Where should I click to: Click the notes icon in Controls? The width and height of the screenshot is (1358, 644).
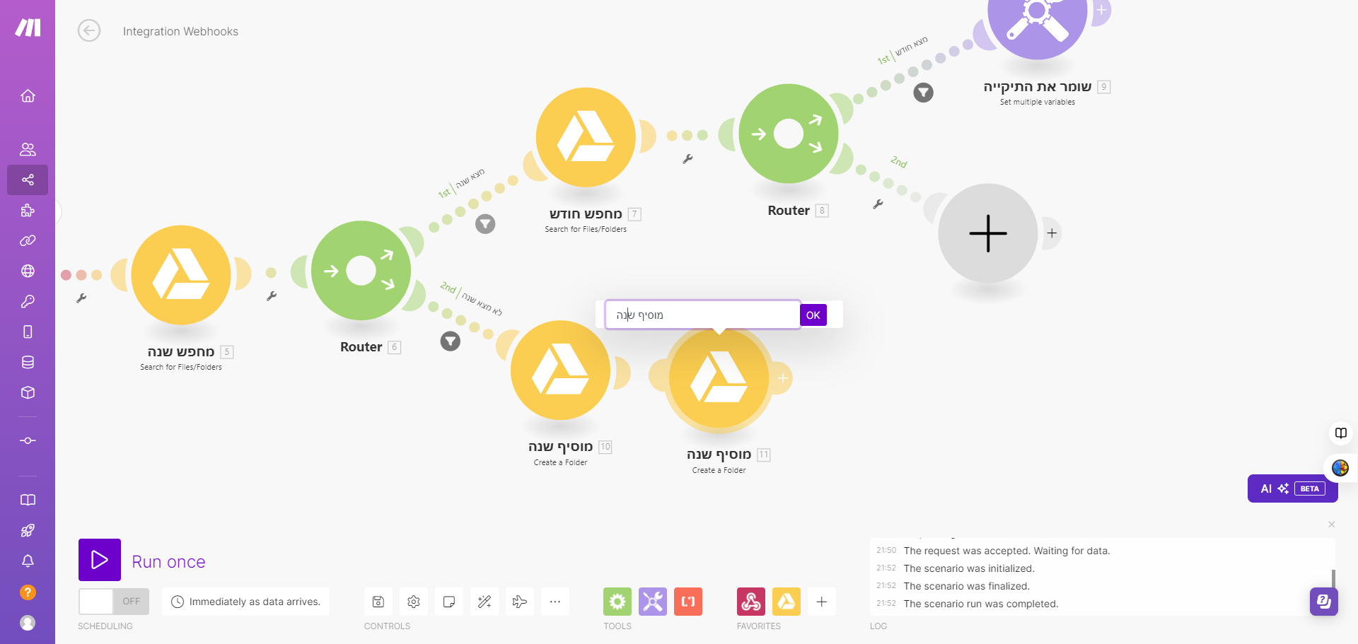[x=449, y=602]
